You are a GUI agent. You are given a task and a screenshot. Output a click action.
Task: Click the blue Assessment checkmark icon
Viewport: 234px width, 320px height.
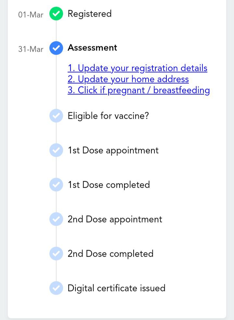[x=56, y=48]
